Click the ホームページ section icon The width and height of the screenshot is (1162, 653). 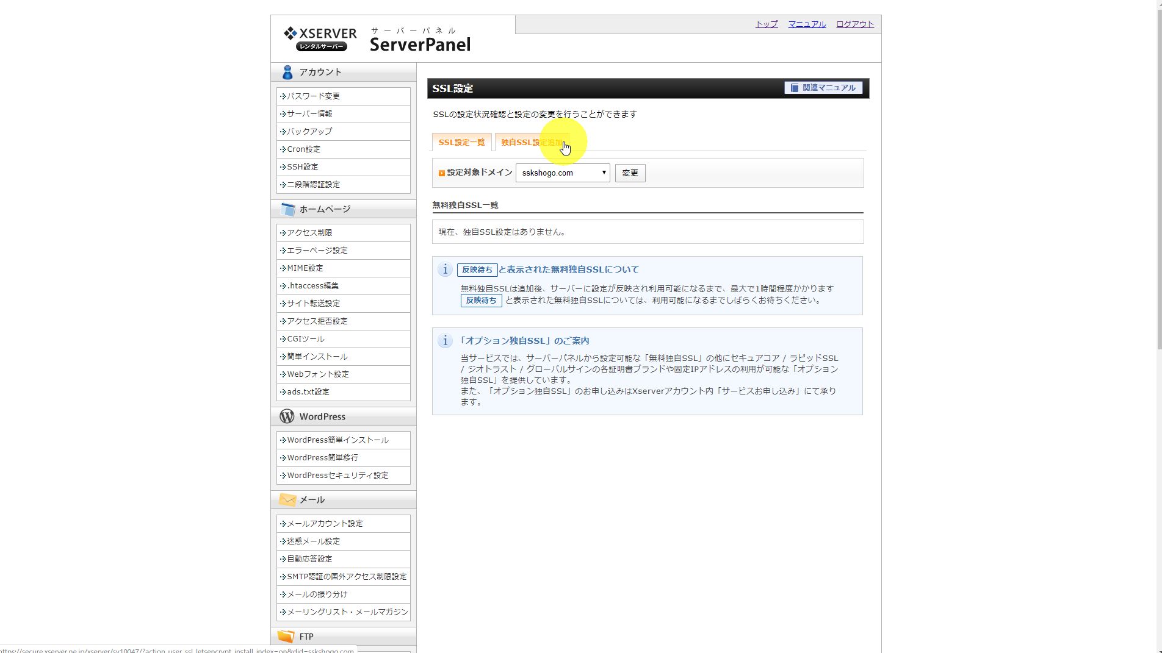click(x=287, y=209)
